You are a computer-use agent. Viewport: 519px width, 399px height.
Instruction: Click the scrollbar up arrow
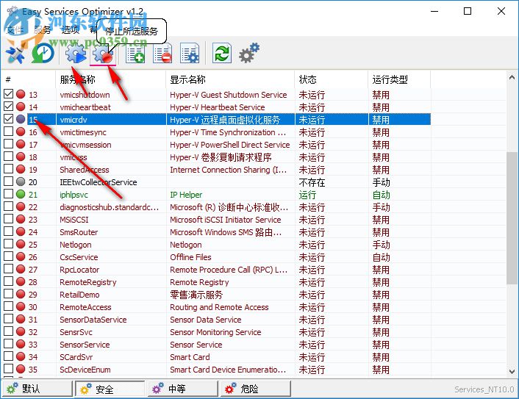512,78
